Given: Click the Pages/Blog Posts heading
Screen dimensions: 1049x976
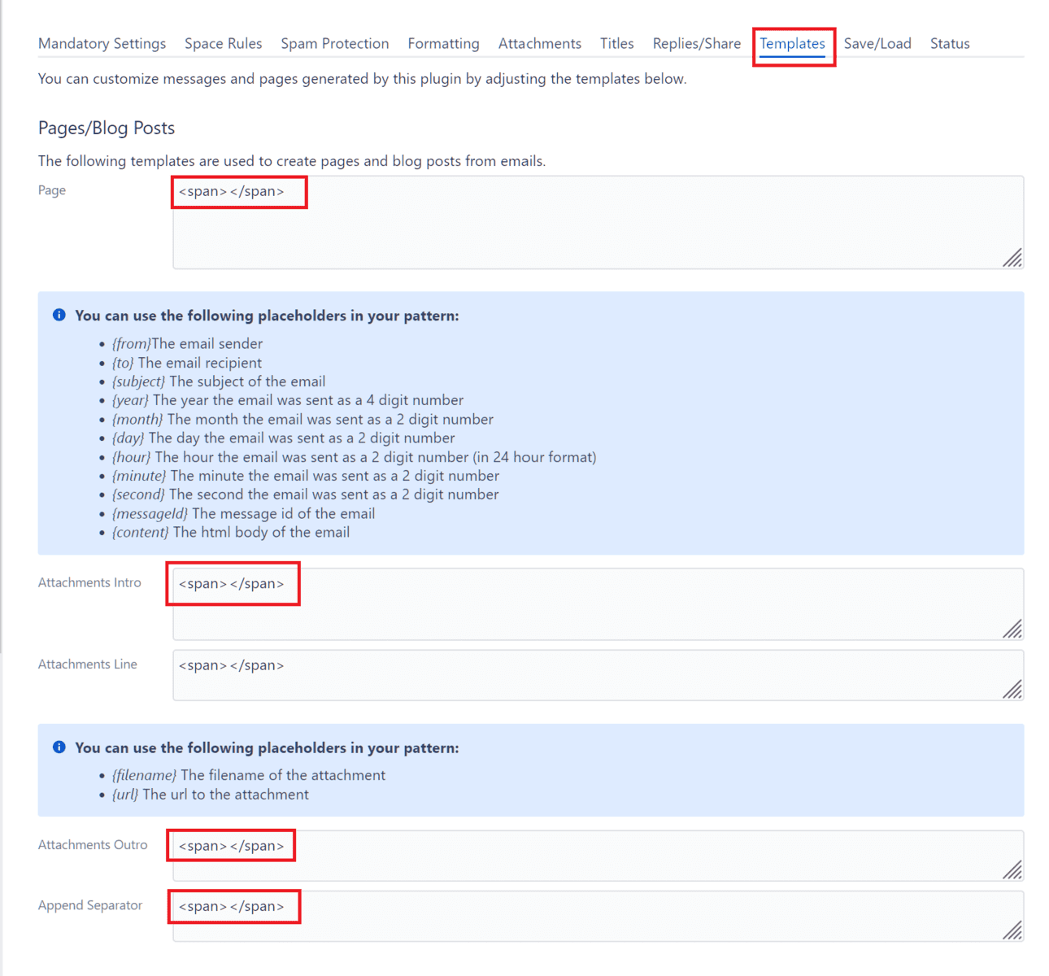Looking at the screenshot, I should click(x=107, y=129).
